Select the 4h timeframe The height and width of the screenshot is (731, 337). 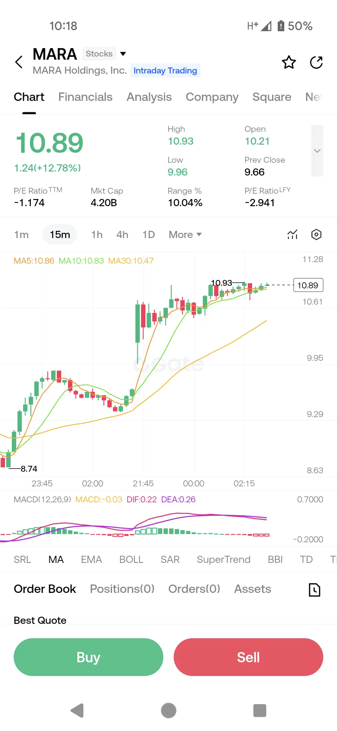[122, 235]
